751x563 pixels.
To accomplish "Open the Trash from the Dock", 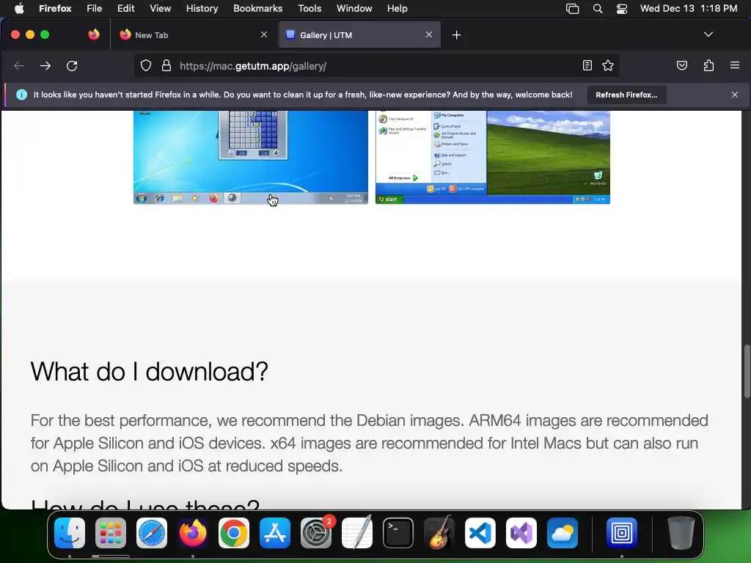I will (x=681, y=533).
